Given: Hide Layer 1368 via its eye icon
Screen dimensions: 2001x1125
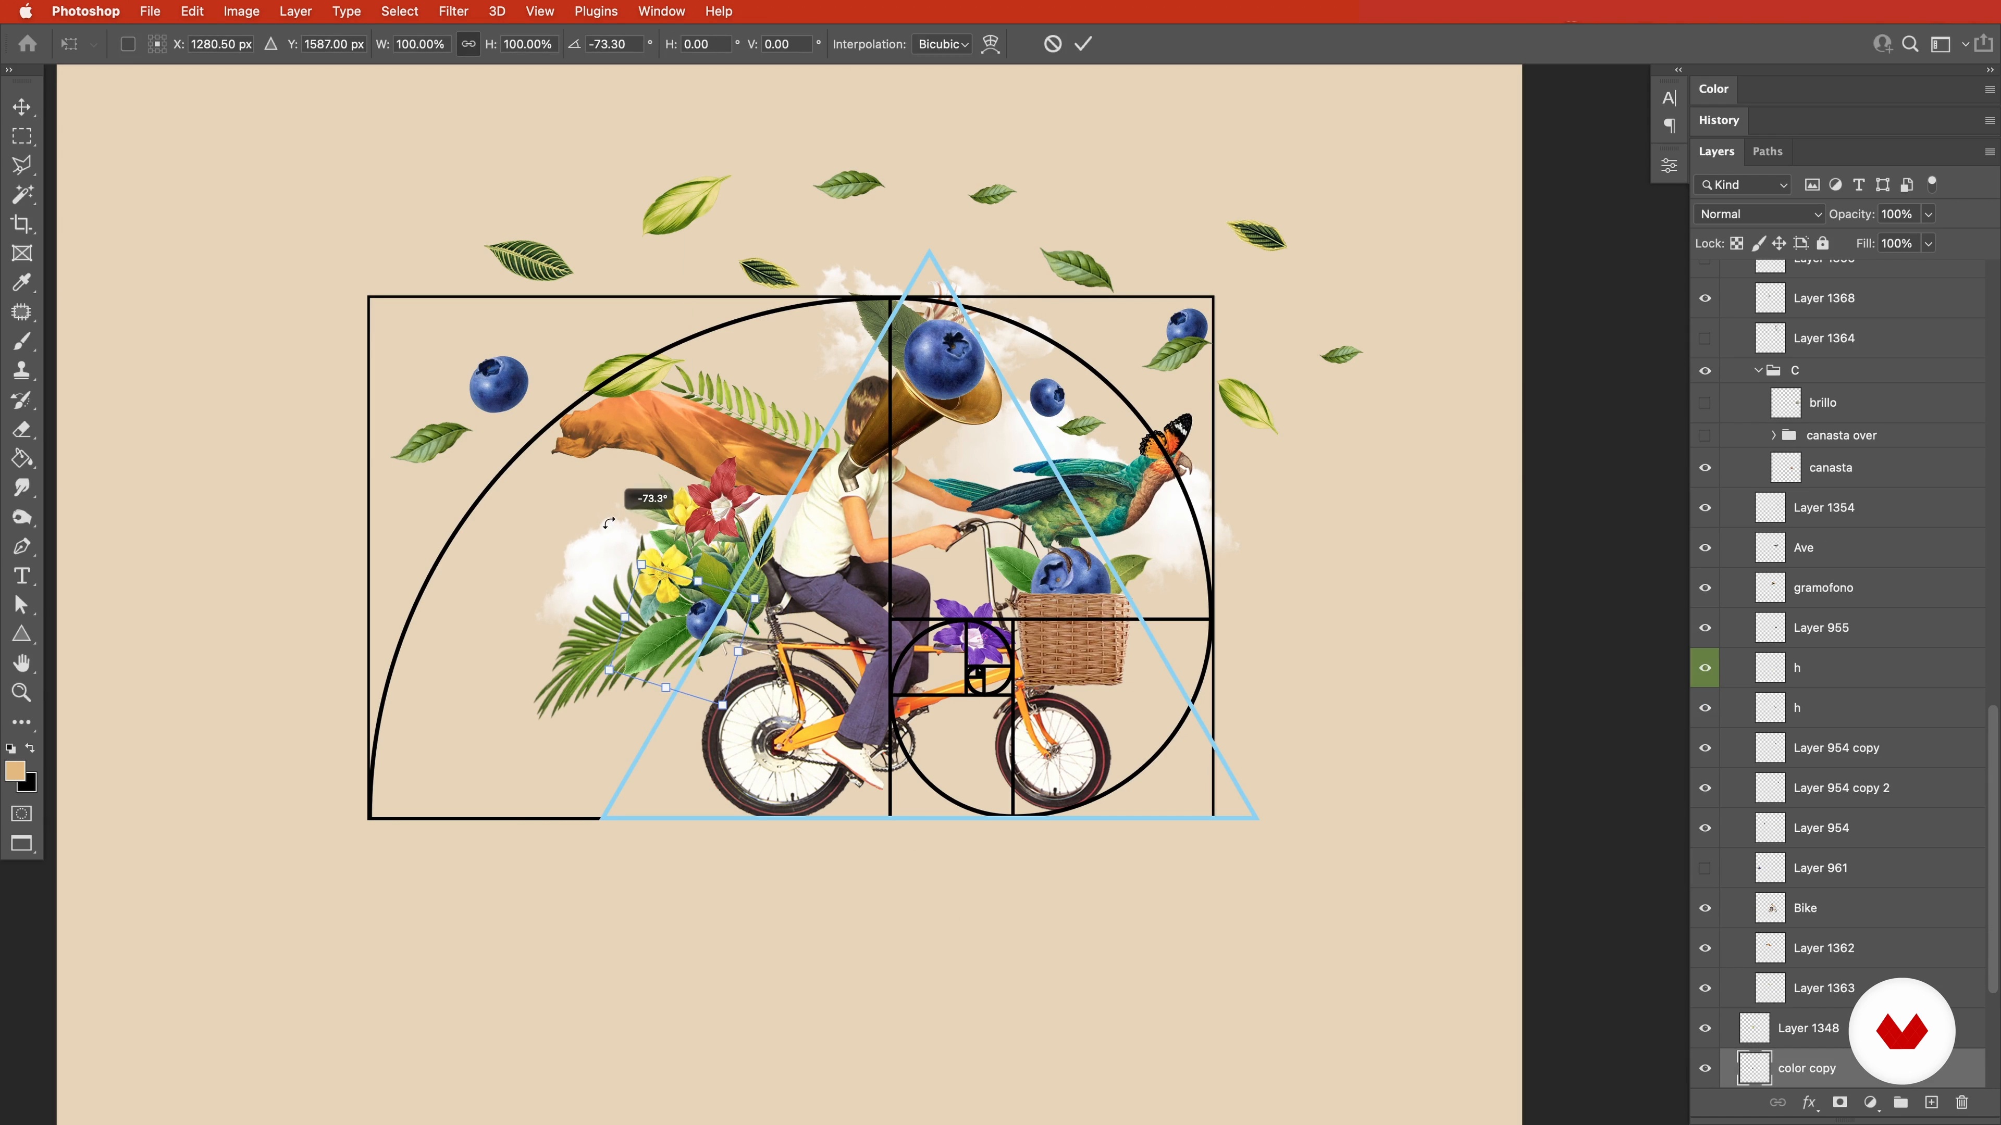Looking at the screenshot, I should click(1705, 298).
